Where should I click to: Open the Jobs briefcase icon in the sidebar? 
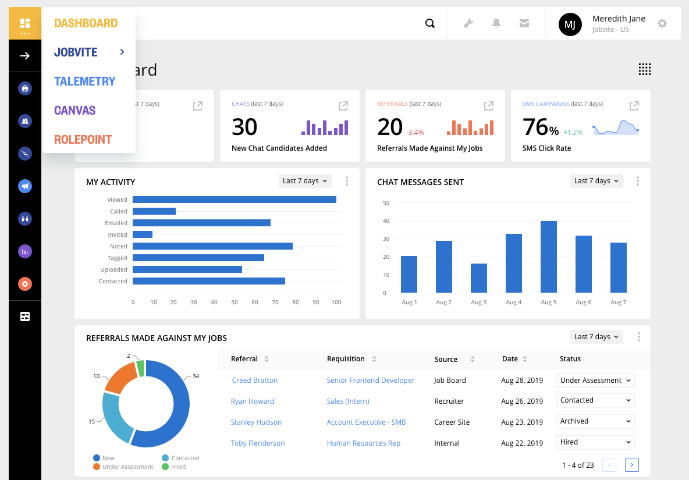(24, 88)
